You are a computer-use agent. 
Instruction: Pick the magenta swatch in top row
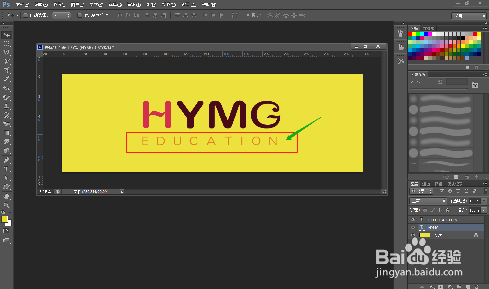(x=430, y=34)
